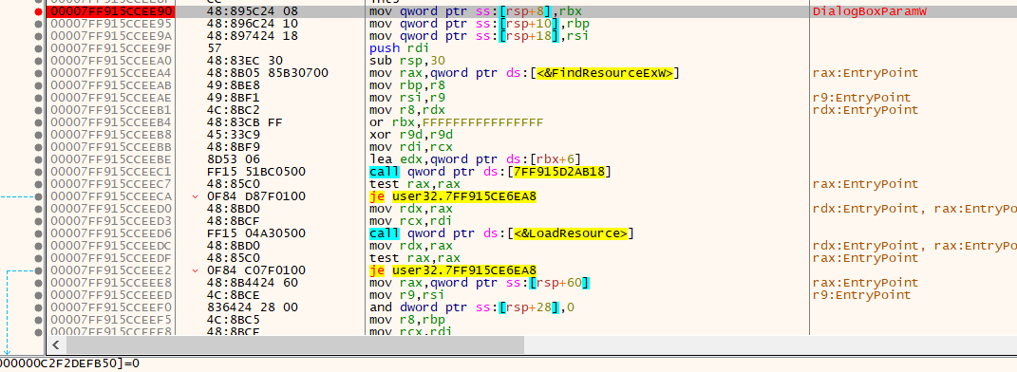The image size is (1017, 372).
Task: Click r9:EntryPoint comment on mov r9,rsi row
Action: pyautogui.click(x=861, y=295)
